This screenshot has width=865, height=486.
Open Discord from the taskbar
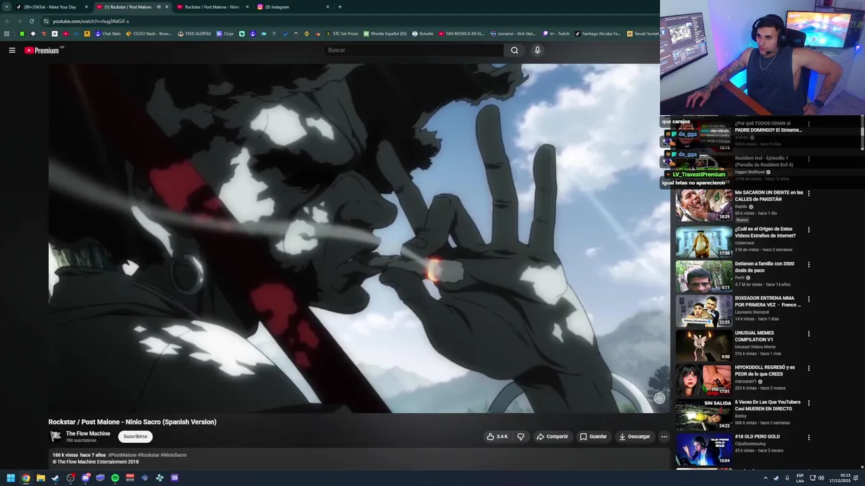[85, 478]
